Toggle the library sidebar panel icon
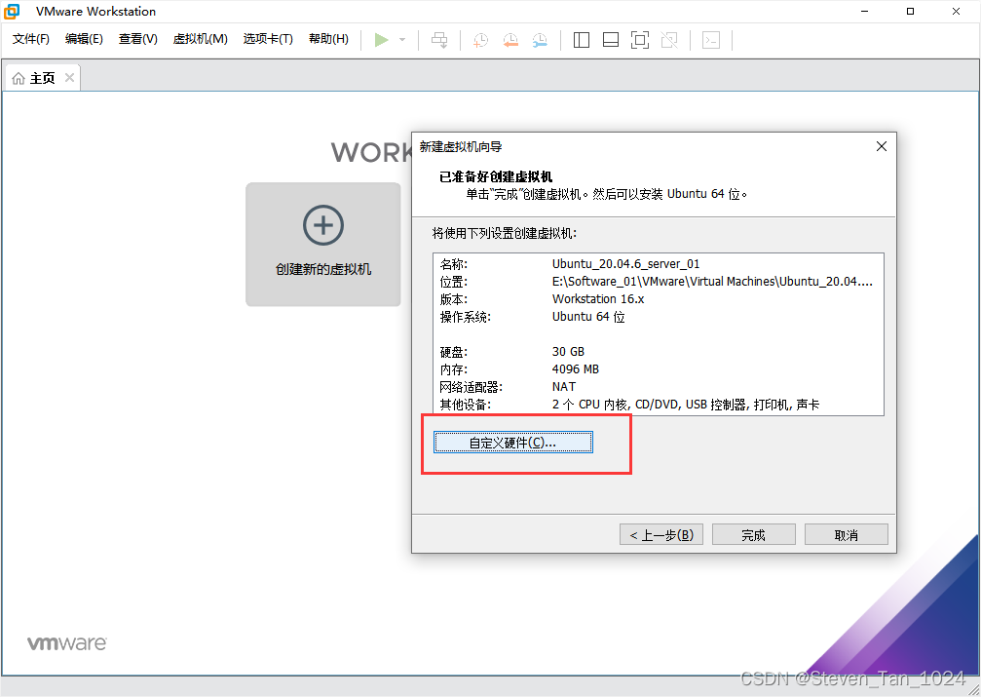Screen dimensions: 981x697 (582, 40)
